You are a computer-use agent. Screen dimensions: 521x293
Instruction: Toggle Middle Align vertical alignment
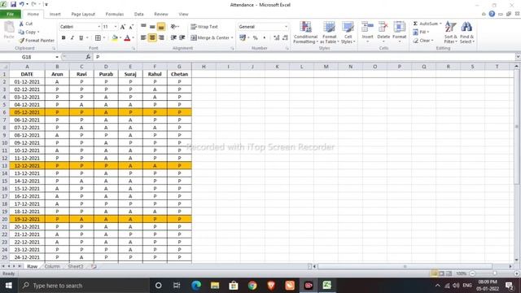[152, 27]
